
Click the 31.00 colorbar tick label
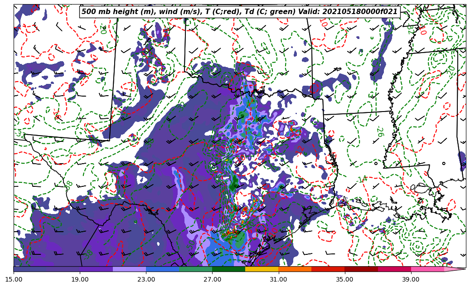(278, 279)
